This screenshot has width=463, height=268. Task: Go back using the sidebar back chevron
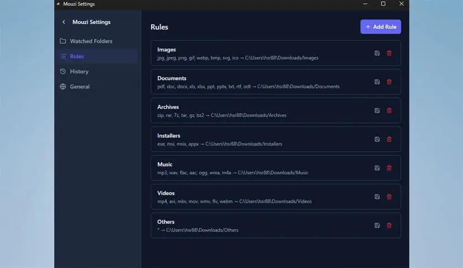click(64, 22)
